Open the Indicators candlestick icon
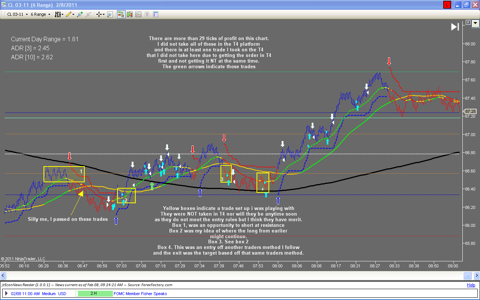 (130, 14)
